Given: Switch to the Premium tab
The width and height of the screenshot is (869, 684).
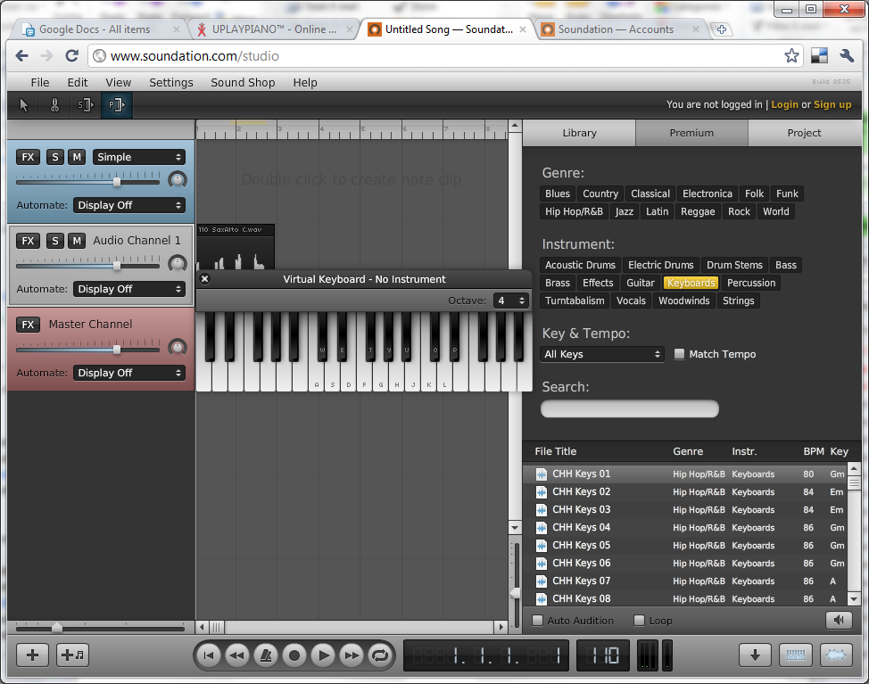Looking at the screenshot, I should pos(691,133).
